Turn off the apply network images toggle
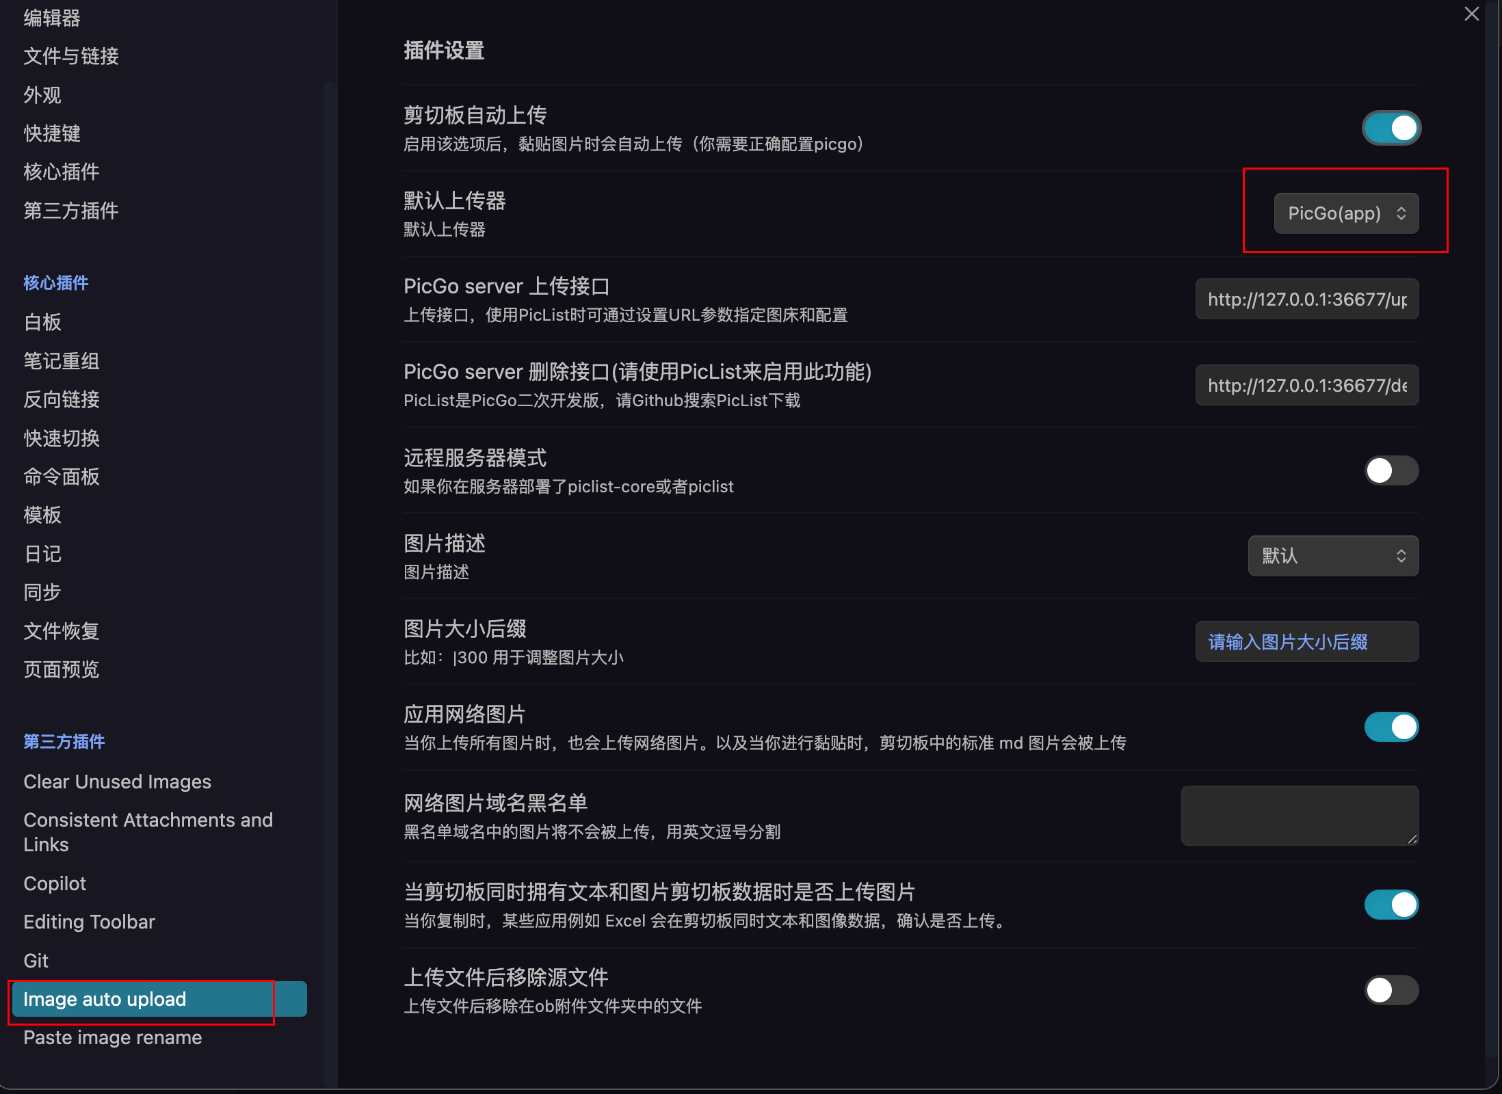The image size is (1502, 1094). pos(1391,727)
